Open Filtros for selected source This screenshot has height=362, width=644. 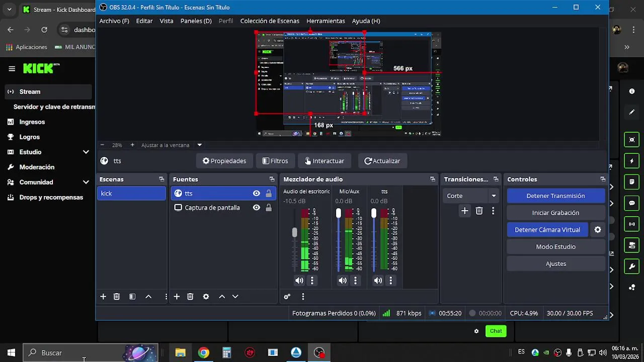(x=275, y=161)
